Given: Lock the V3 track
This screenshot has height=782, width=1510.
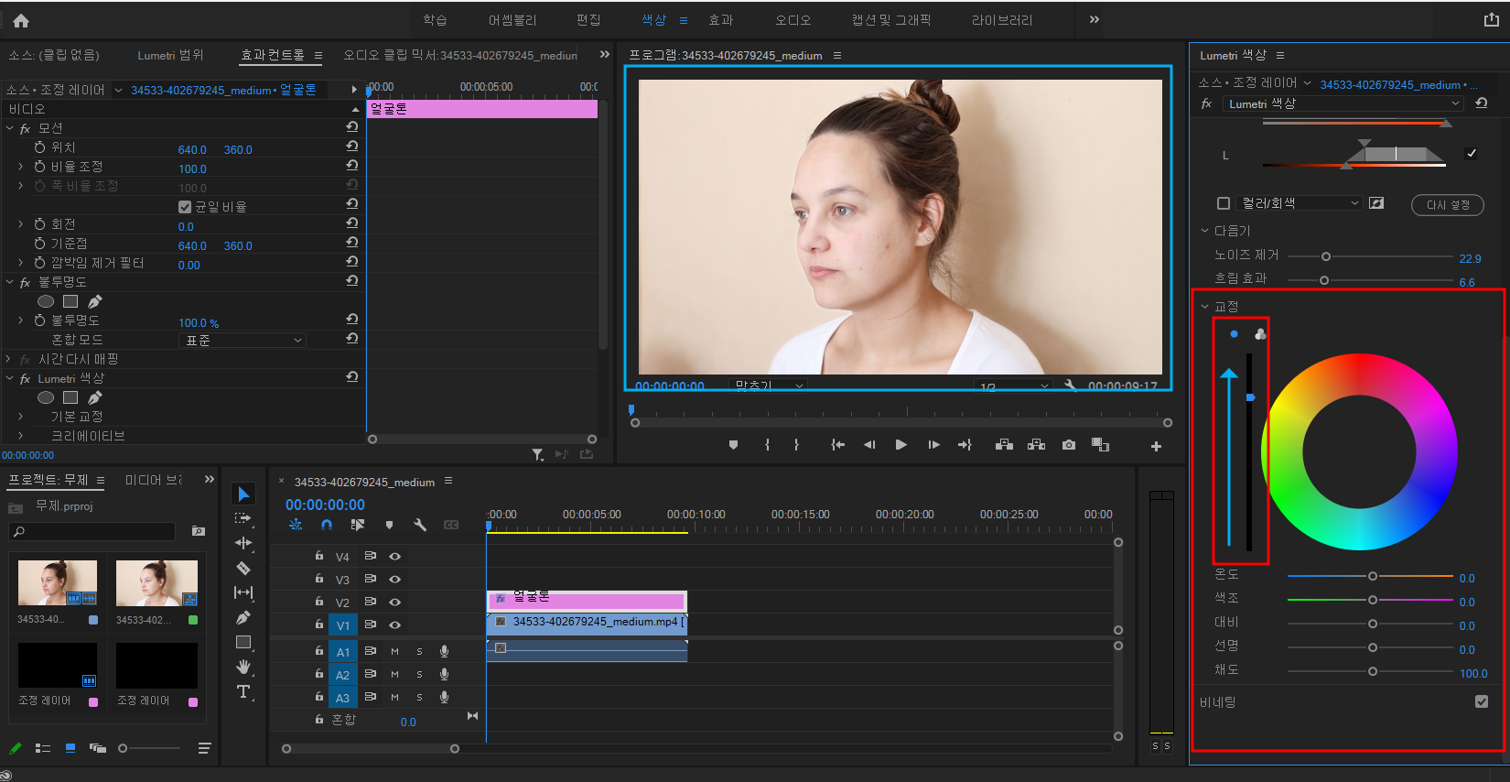Looking at the screenshot, I should [318, 579].
